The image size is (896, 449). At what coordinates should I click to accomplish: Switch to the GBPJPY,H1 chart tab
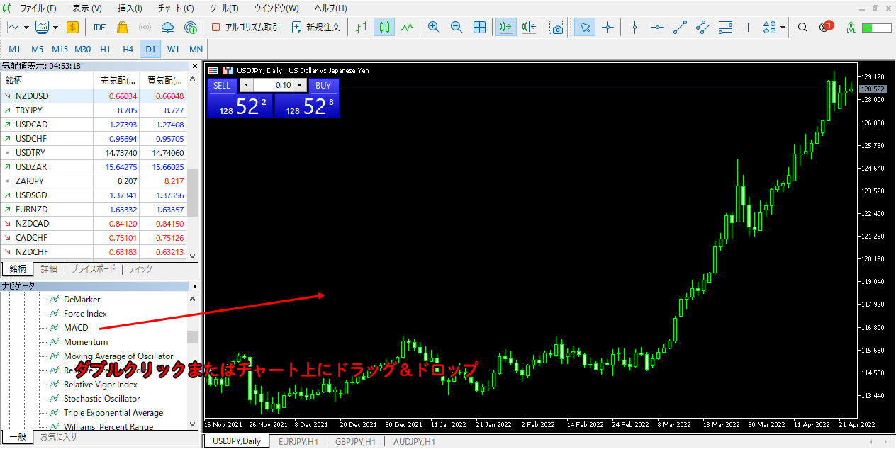(354, 441)
